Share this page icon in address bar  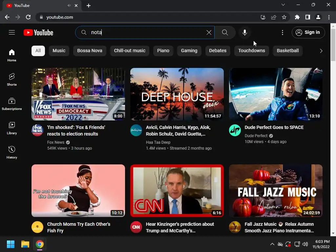pyautogui.click(x=274, y=17)
